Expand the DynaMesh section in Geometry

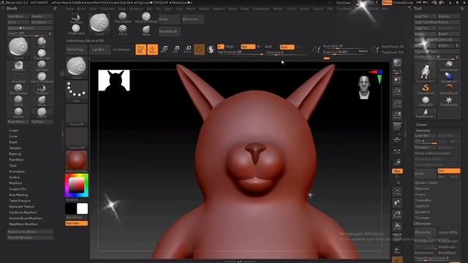pyautogui.click(x=423, y=212)
